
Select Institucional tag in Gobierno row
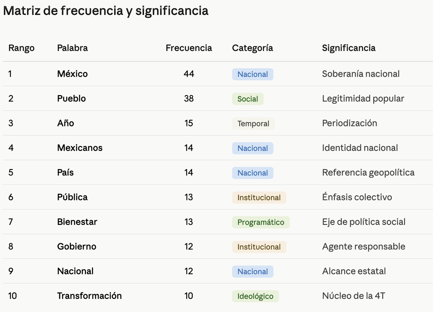tap(259, 247)
